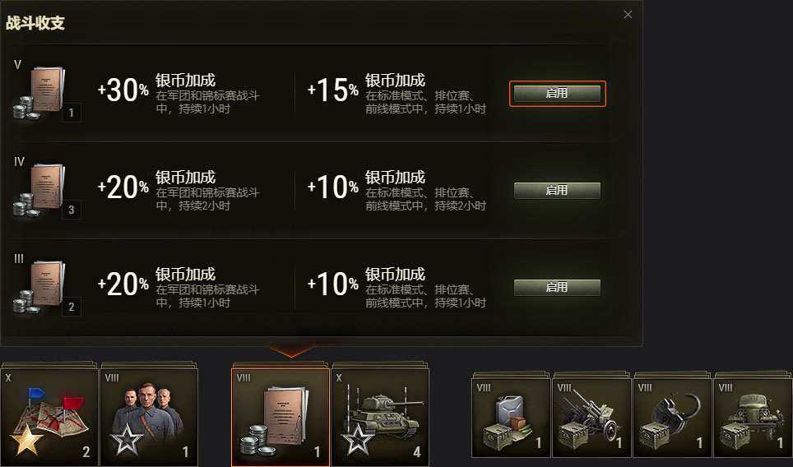Image resolution: width=793 pixels, height=467 pixels.
Task: Activate the tier III silver bonus reserve
Action: pyautogui.click(x=557, y=288)
